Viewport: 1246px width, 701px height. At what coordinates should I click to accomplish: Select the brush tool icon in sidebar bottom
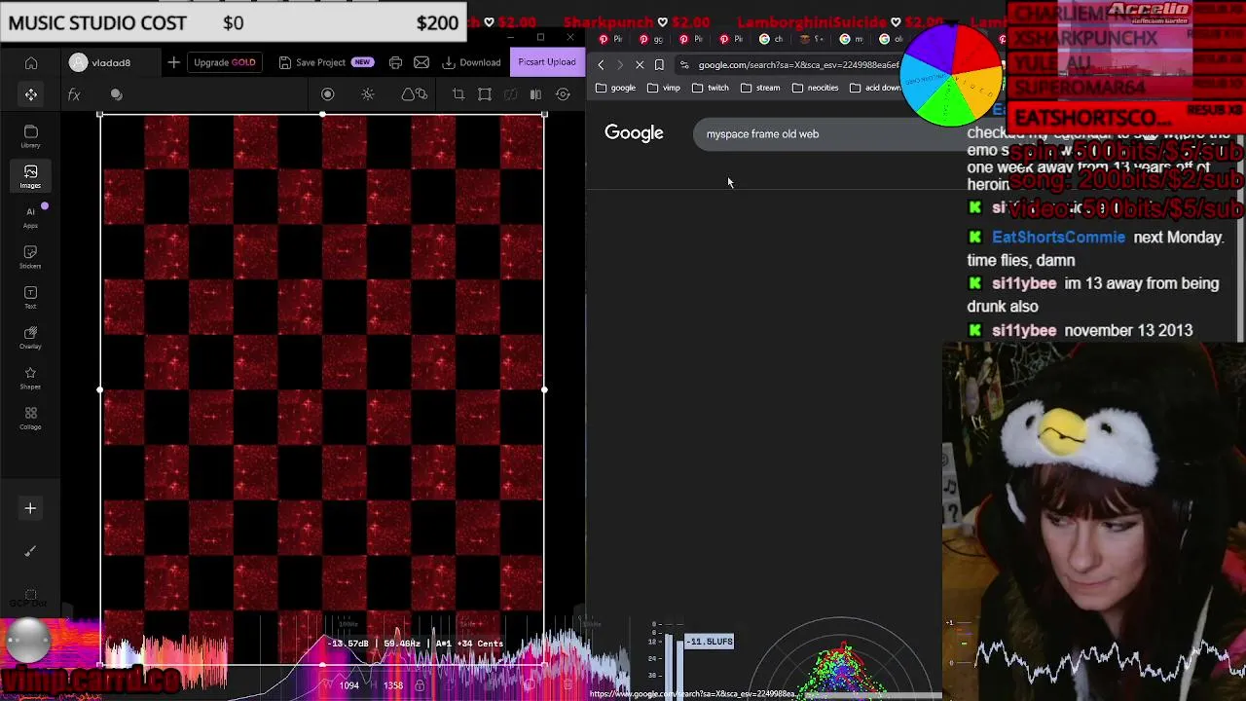coord(30,551)
